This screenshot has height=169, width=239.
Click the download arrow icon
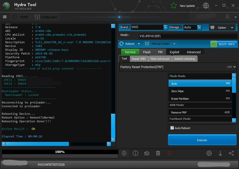point(220,153)
